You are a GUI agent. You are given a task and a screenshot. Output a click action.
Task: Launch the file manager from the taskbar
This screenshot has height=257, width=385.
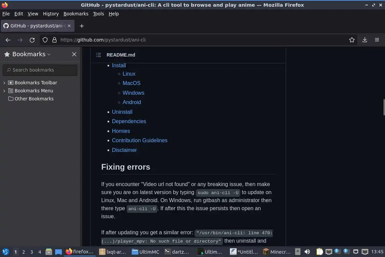49,252
